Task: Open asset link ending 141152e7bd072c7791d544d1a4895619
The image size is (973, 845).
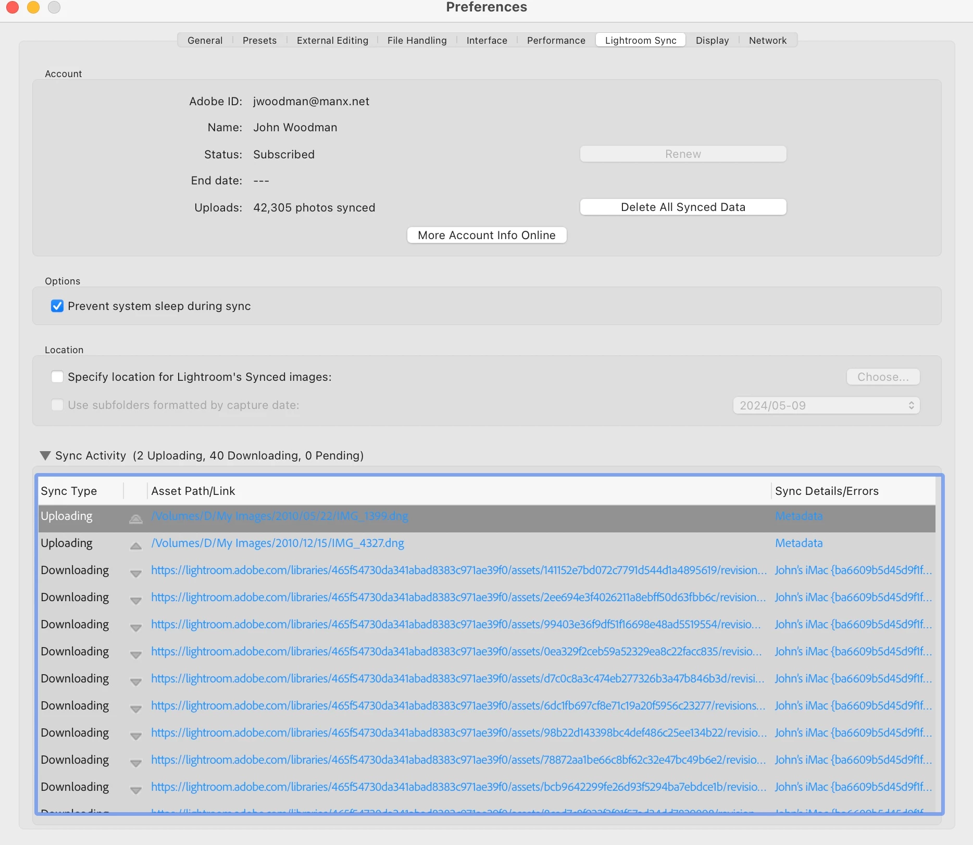Action: (459, 570)
